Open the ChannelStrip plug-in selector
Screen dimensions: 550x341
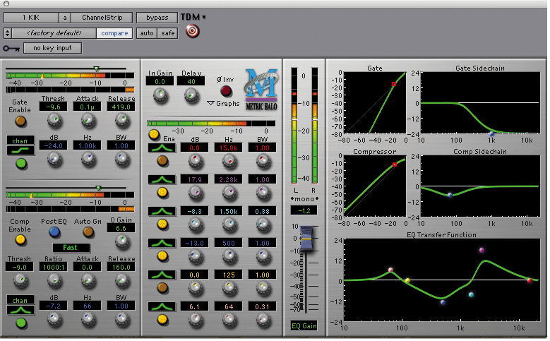[x=102, y=17]
